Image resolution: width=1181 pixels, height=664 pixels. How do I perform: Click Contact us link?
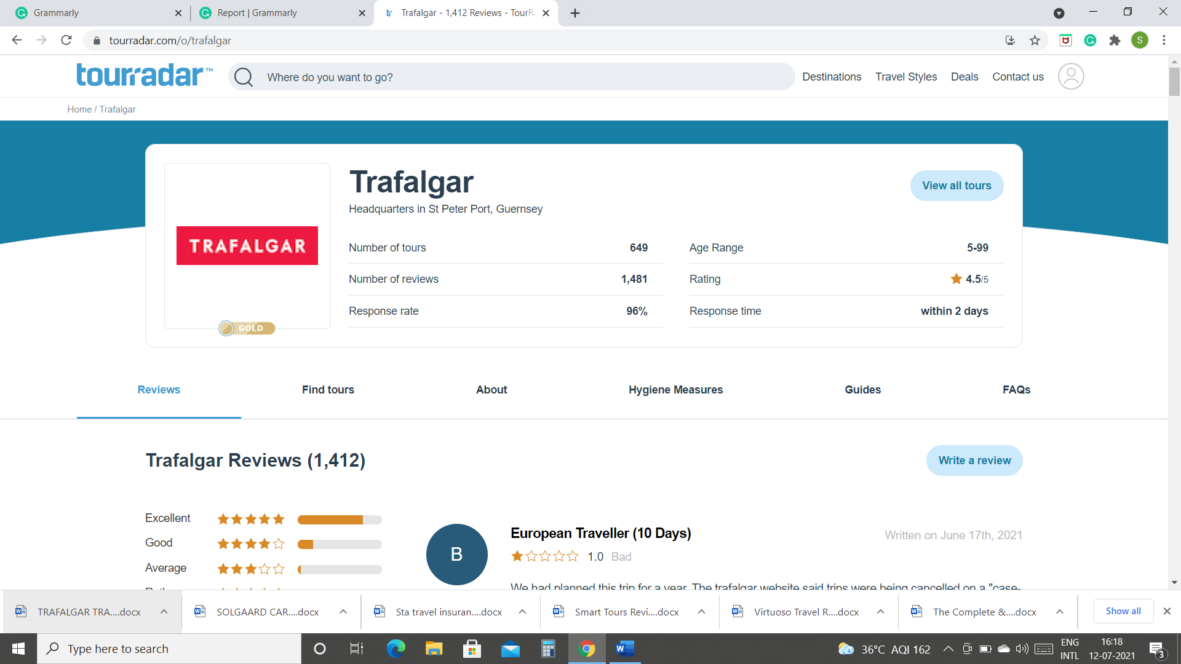point(1017,77)
